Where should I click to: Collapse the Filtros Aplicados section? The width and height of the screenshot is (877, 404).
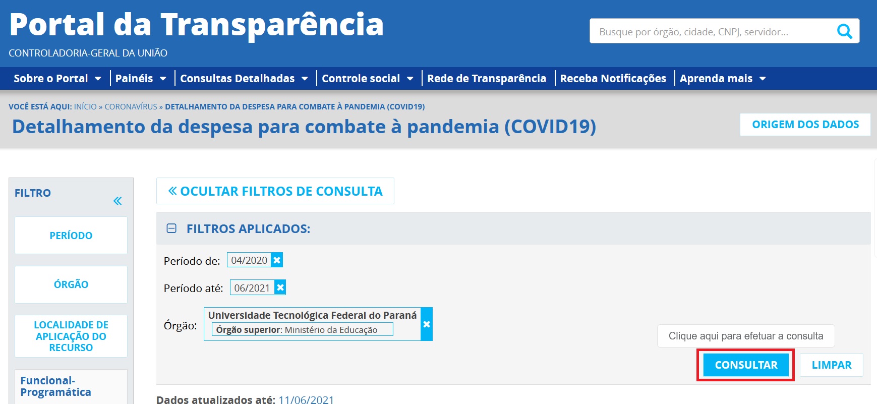click(x=171, y=228)
